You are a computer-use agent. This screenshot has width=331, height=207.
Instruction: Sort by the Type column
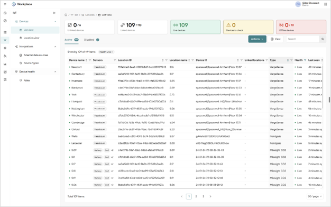pyautogui.click(x=288, y=60)
